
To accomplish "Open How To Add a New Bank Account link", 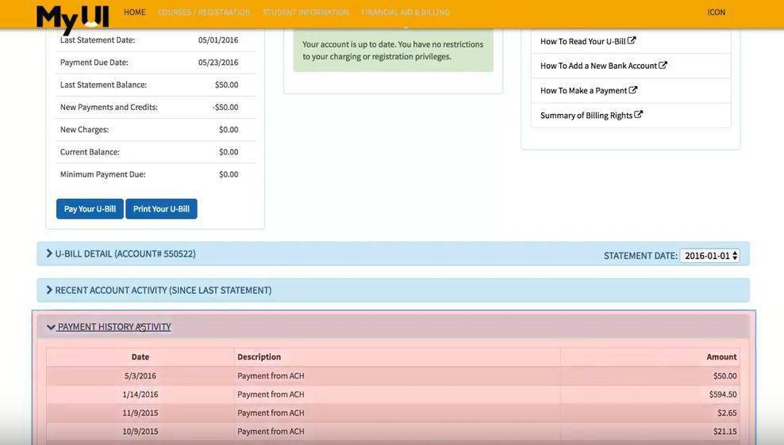I will pos(598,66).
